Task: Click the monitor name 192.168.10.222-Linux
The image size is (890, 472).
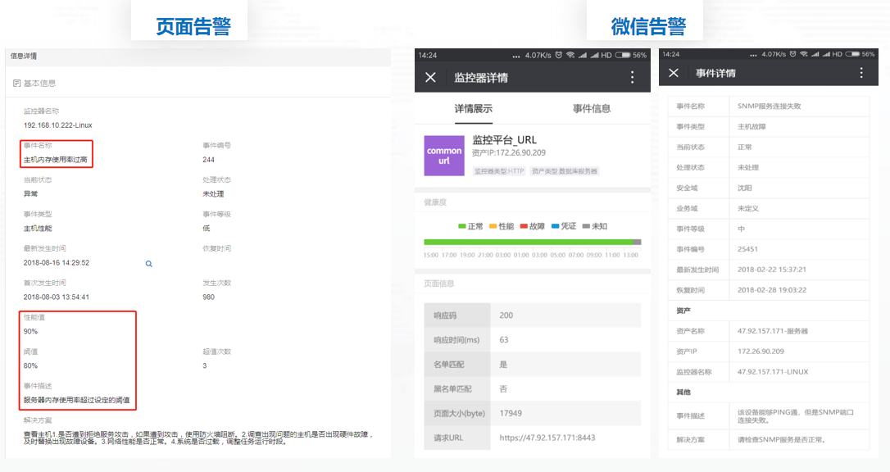Action: point(58,125)
